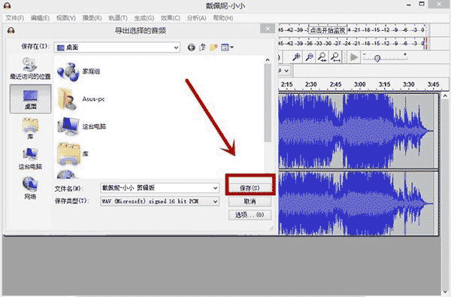This screenshot has width=451, height=297.
Task: Open the 轨道(T) menu
Action: 118,18
